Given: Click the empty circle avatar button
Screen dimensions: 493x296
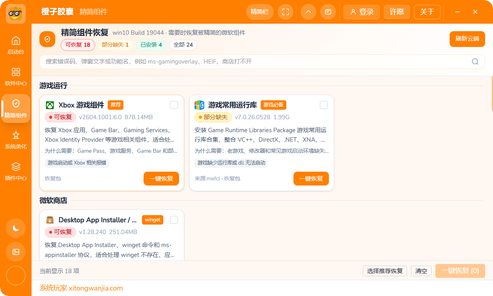Looking at the screenshot, I should click(16, 275).
